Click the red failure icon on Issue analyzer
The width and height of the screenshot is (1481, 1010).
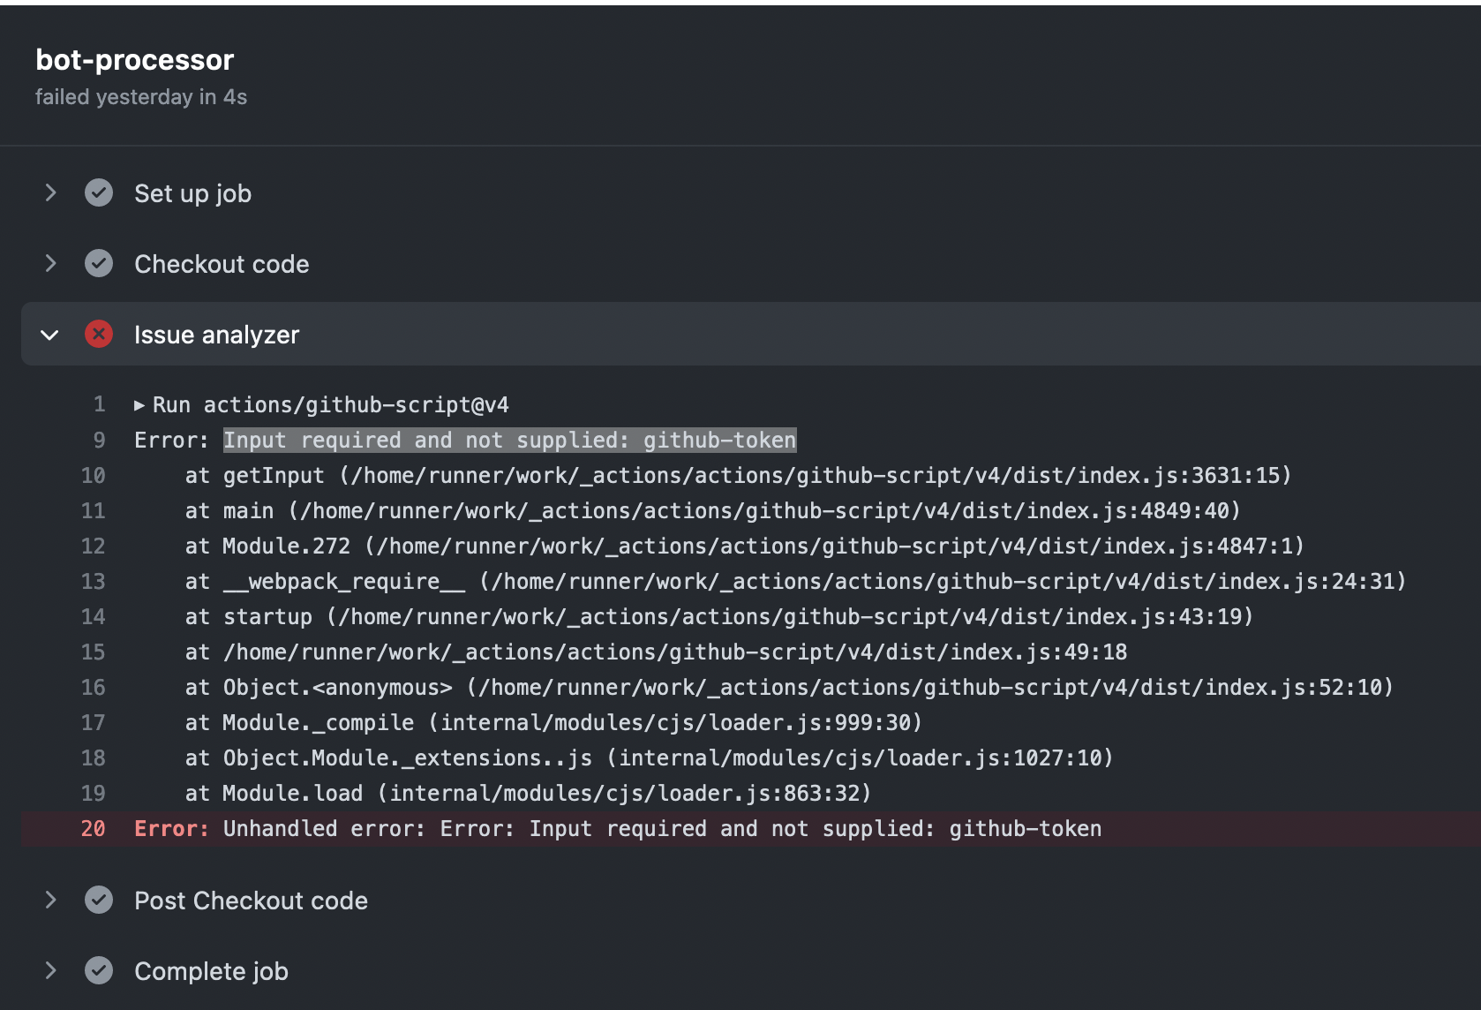point(98,334)
